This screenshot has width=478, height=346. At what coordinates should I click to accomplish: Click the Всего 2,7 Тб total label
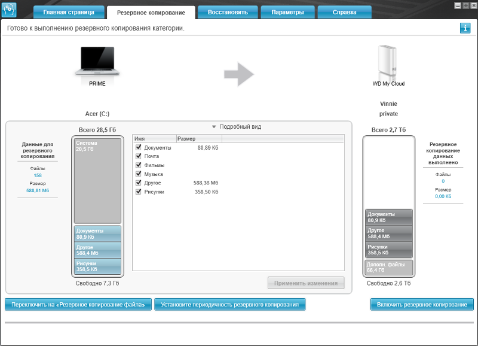click(388, 130)
